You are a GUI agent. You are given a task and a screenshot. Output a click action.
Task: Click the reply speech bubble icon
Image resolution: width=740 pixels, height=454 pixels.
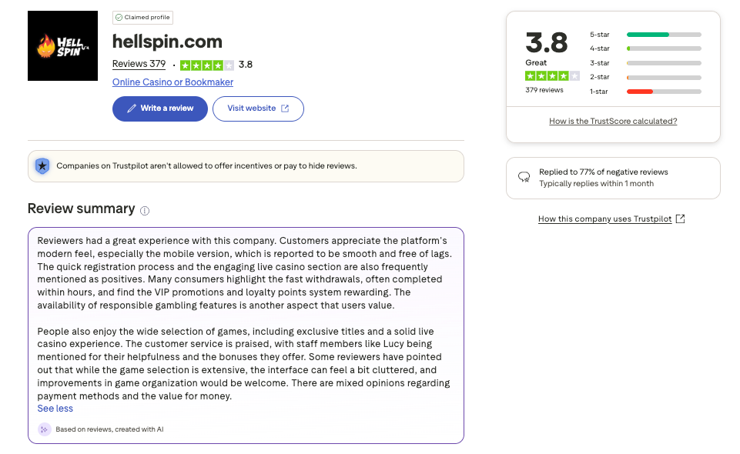tap(524, 178)
